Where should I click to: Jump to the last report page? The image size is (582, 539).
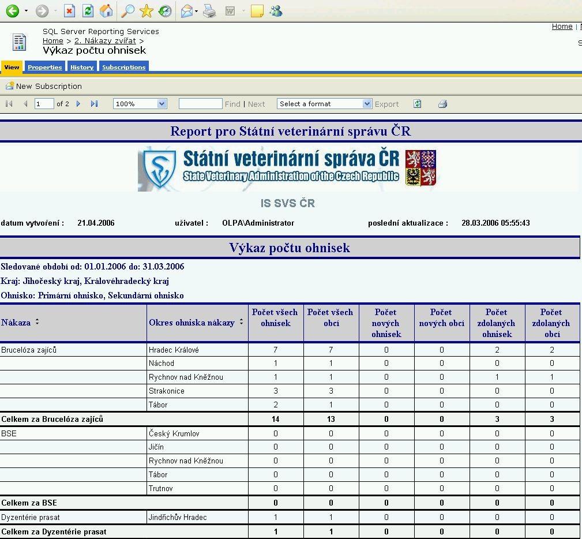click(x=94, y=104)
